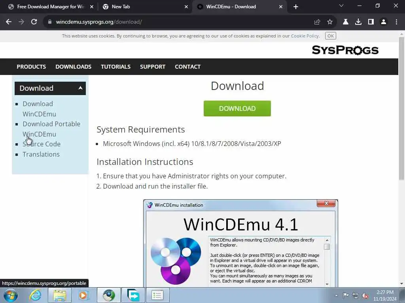Toggle the browser side panel icon
The width and height of the screenshot is (405, 303).
click(371, 22)
